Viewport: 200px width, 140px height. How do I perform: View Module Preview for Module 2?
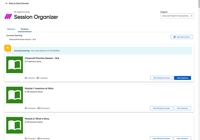[x=161, y=138]
